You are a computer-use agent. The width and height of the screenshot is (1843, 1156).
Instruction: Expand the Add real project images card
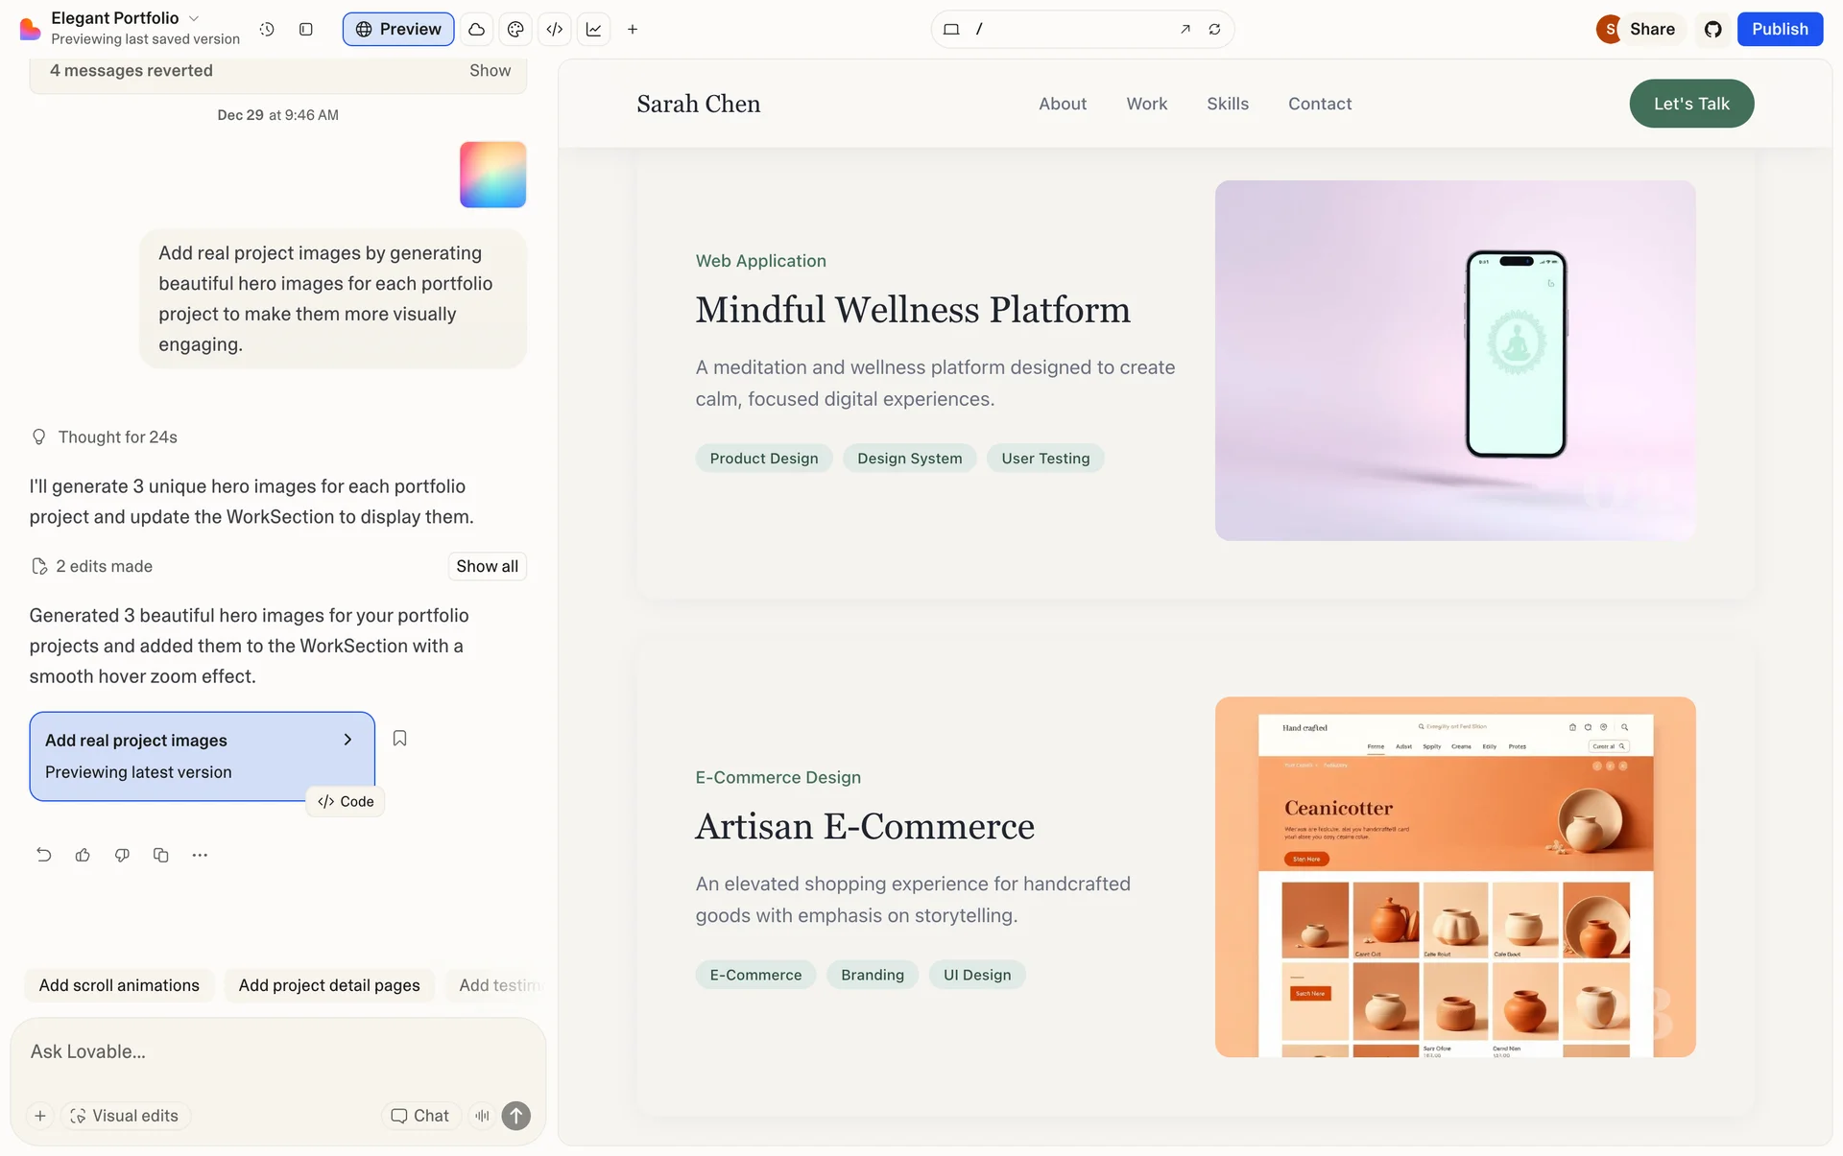point(347,740)
